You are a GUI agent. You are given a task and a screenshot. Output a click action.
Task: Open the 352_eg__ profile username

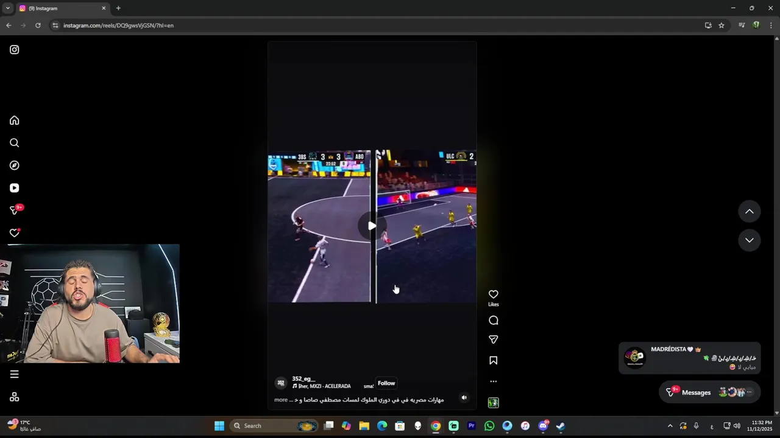point(303,379)
